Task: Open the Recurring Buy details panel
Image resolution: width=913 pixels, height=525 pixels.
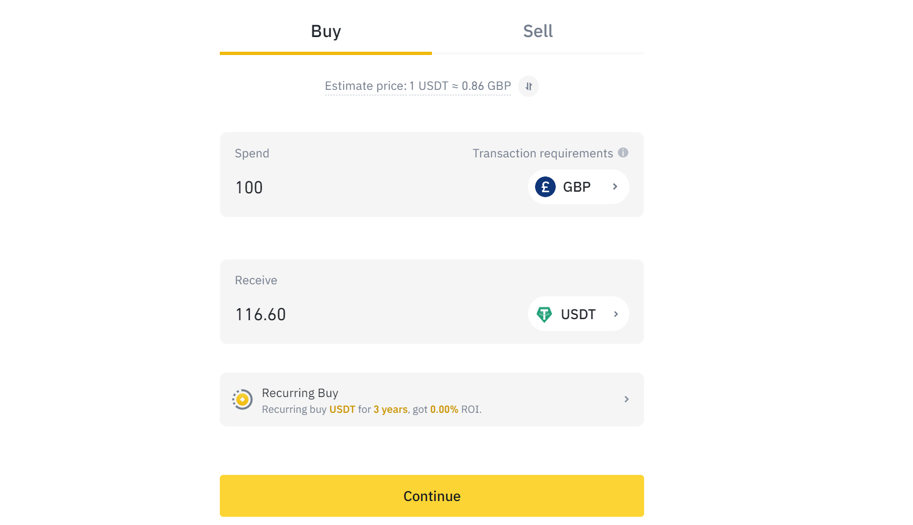Action: point(431,399)
